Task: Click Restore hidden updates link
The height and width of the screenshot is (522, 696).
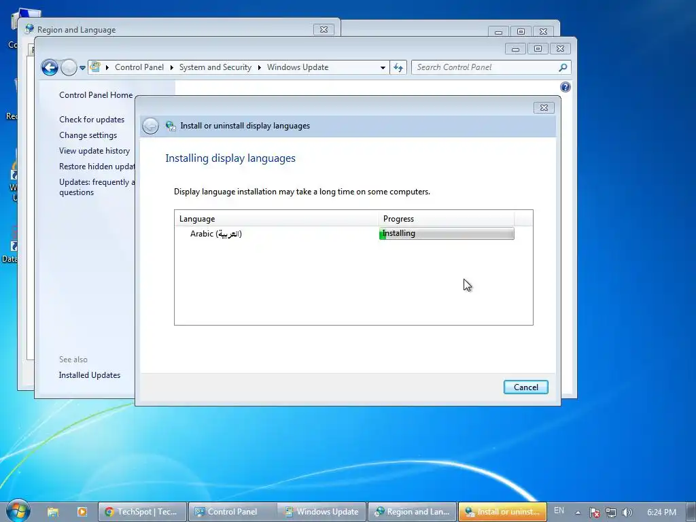Action: (97, 166)
